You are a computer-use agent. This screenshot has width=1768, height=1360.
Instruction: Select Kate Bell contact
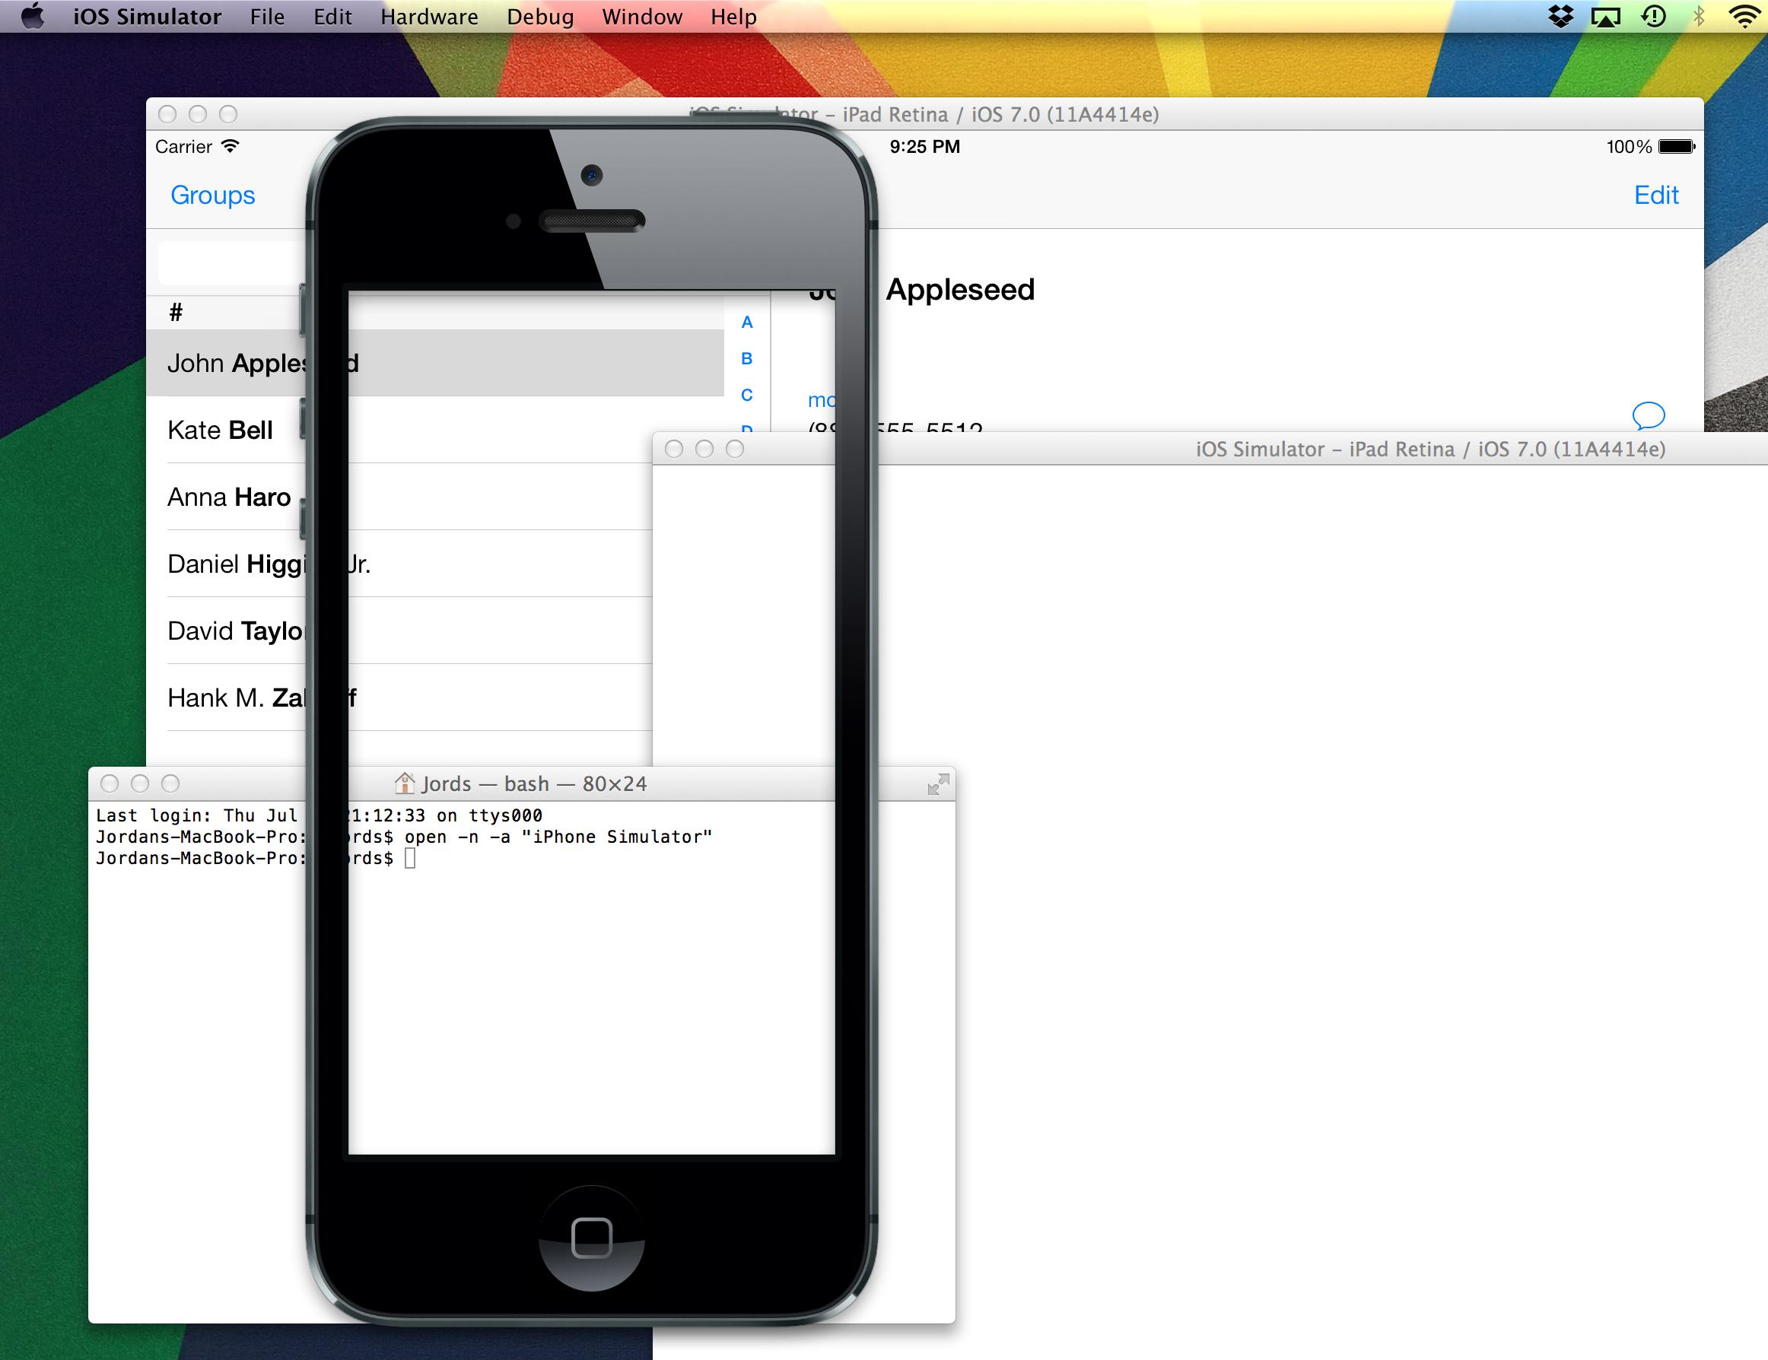click(x=220, y=430)
